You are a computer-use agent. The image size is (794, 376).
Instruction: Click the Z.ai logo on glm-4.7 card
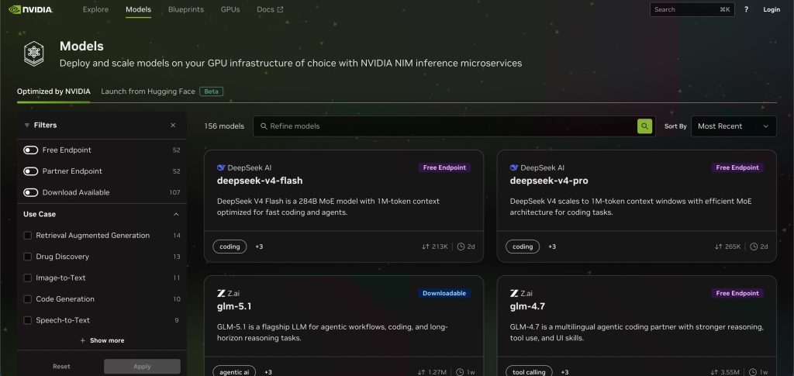pos(514,293)
